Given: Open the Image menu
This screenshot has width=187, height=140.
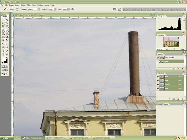Looking at the screenshot, I should click(x=11, y=5).
